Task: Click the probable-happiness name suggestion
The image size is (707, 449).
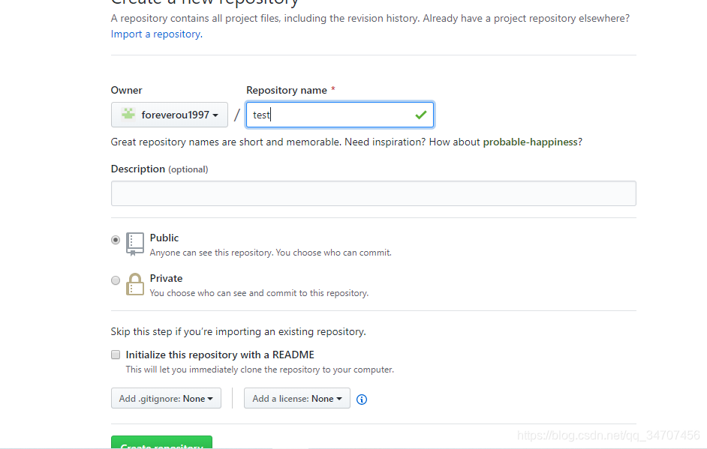Action: coord(531,142)
